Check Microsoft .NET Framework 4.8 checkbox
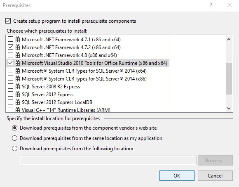The image size is (239, 187). [x=10, y=54]
